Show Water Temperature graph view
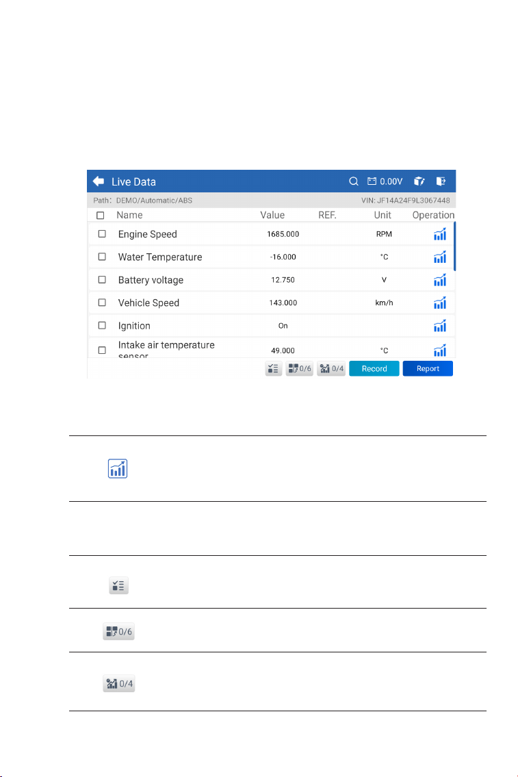The image size is (518, 777). pos(440,257)
